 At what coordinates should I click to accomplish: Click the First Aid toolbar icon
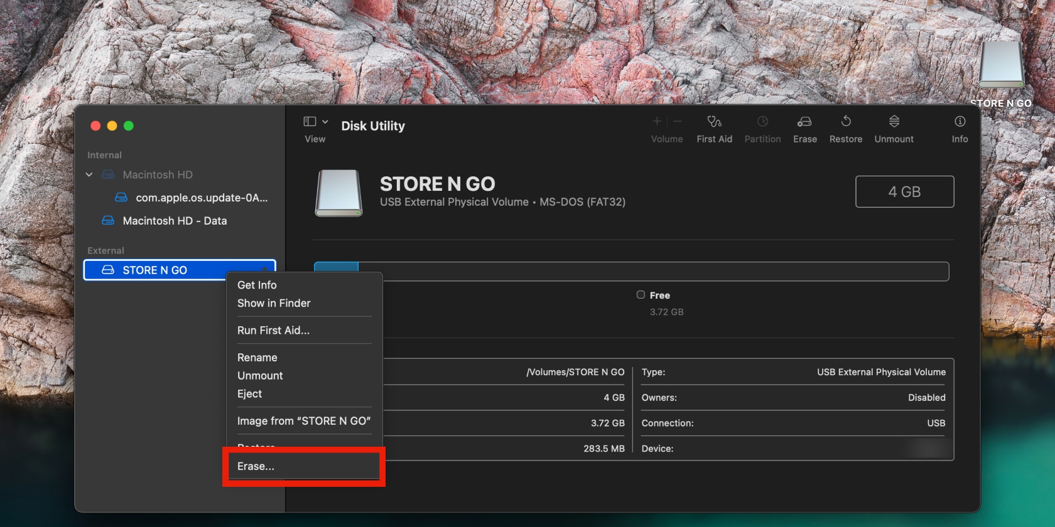[x=714, y=121]
